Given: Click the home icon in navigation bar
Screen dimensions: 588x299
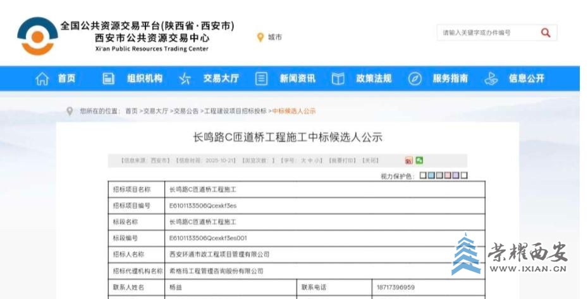Looking at the screenshot, I should click(x=42, y=79).
